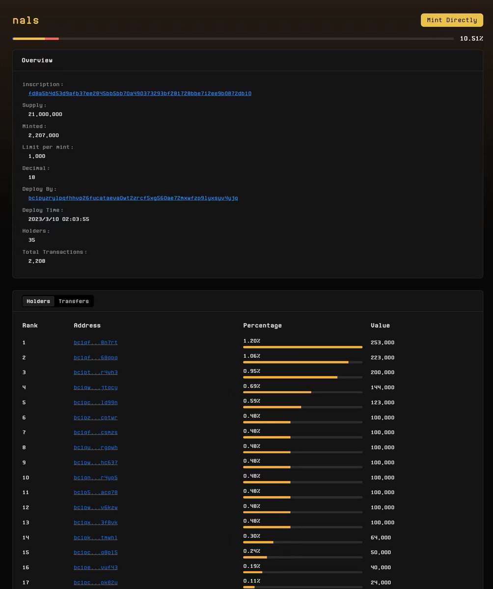This screenshot has height=589, width=493.
Task: Open holder address bc1pz...cptwr
Action: (96, 417)
